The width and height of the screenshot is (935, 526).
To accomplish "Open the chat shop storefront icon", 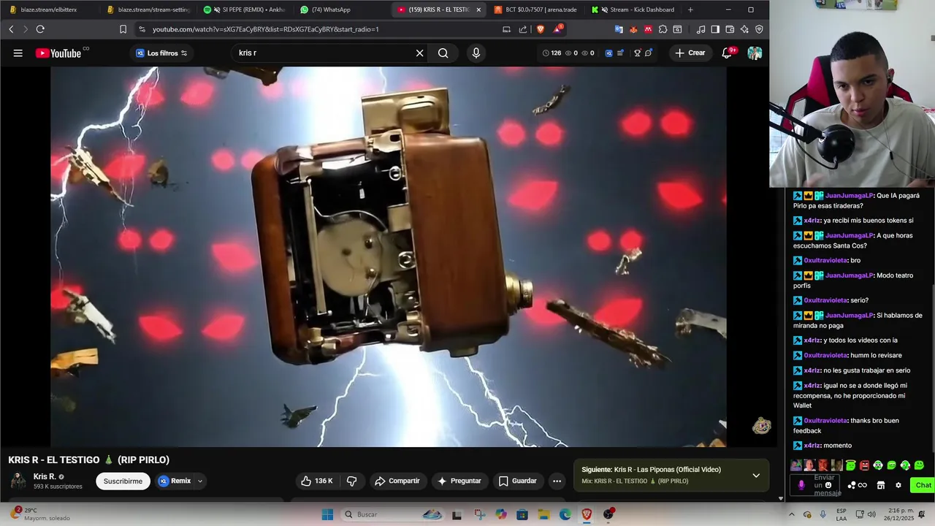I will [881, 485].
